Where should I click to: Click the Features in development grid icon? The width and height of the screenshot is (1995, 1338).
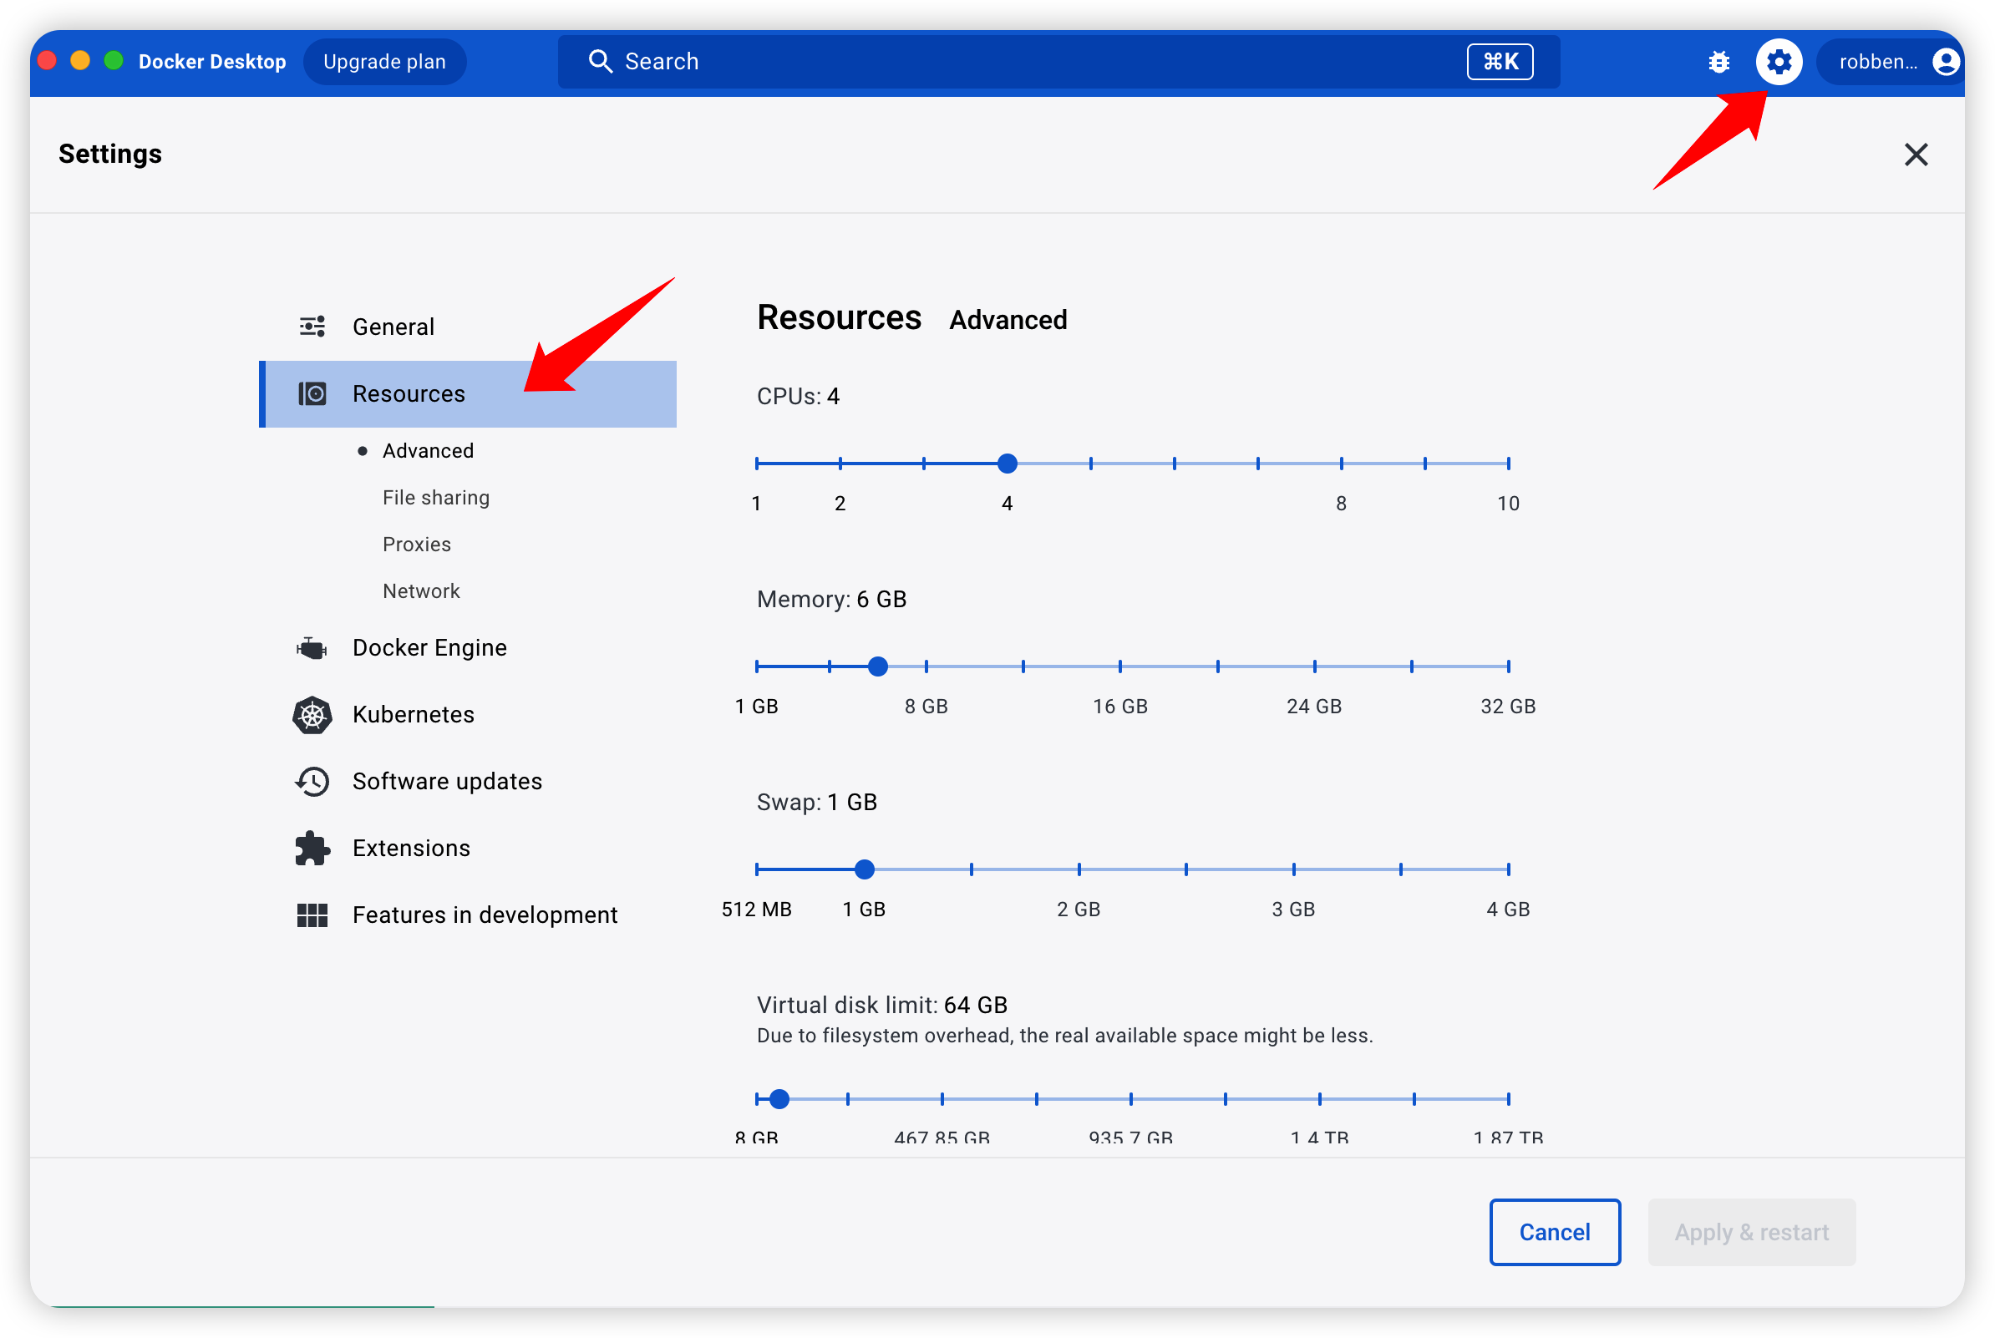[312, 915]
